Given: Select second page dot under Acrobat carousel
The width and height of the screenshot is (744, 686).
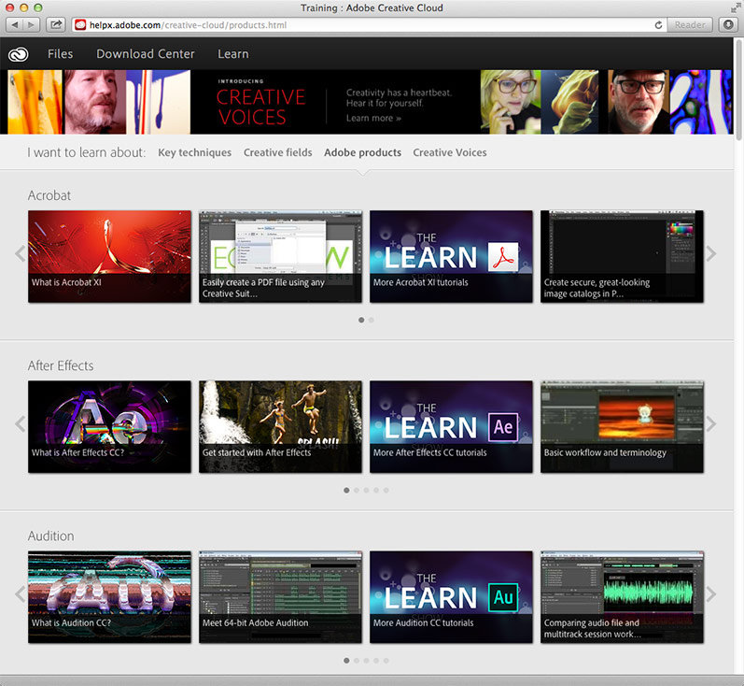Looking at the screenshot, I should (x=372, y=321).
